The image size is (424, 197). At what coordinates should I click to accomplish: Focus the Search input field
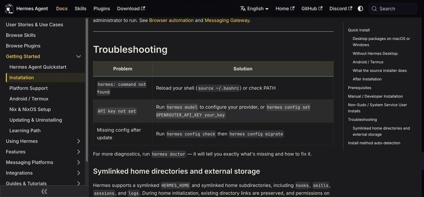393,9
